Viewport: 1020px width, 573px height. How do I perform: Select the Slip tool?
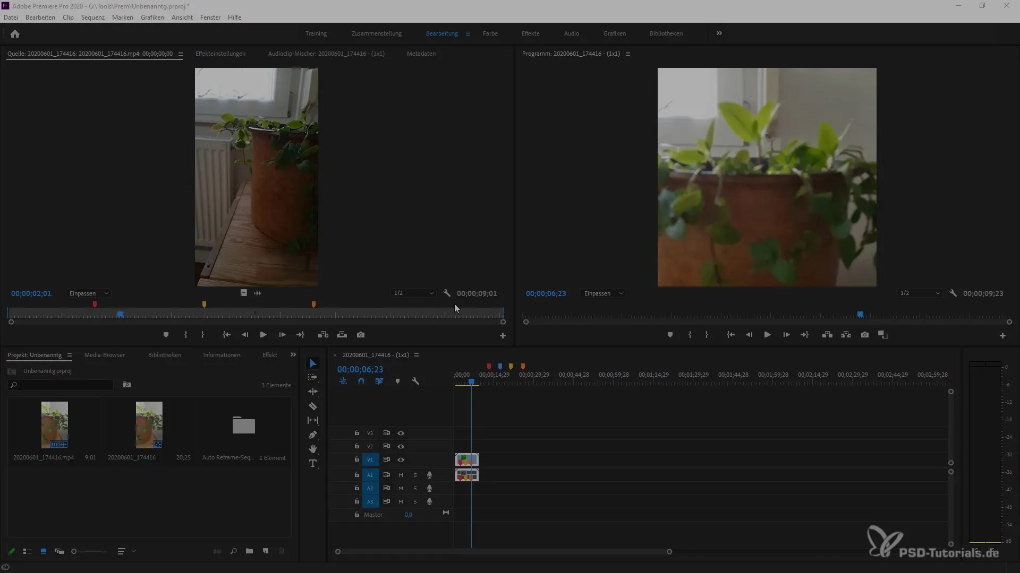pos(313,420)
